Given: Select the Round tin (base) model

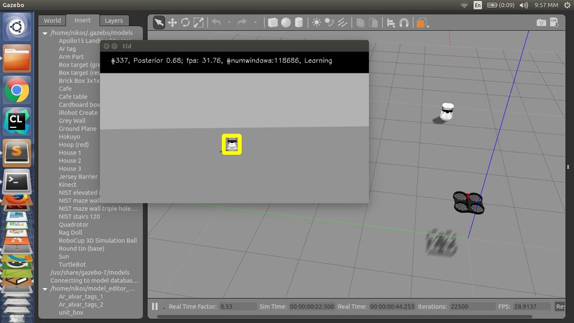Looking at the screenshot, I should 81,248.
